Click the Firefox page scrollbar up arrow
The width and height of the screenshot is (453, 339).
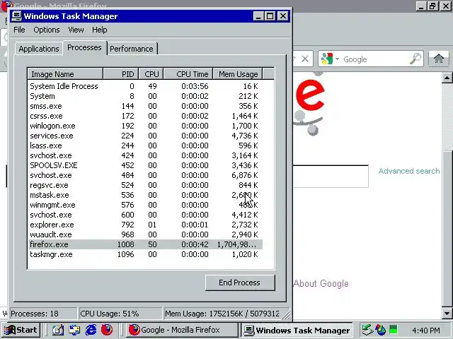tap(447, 78)
